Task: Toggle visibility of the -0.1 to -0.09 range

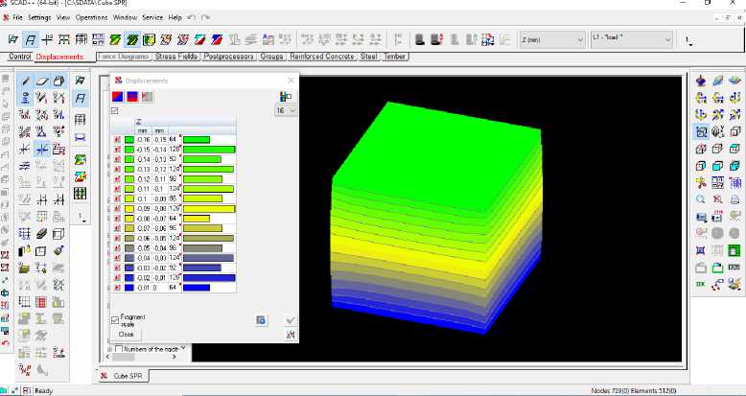Action: point(117,198)
